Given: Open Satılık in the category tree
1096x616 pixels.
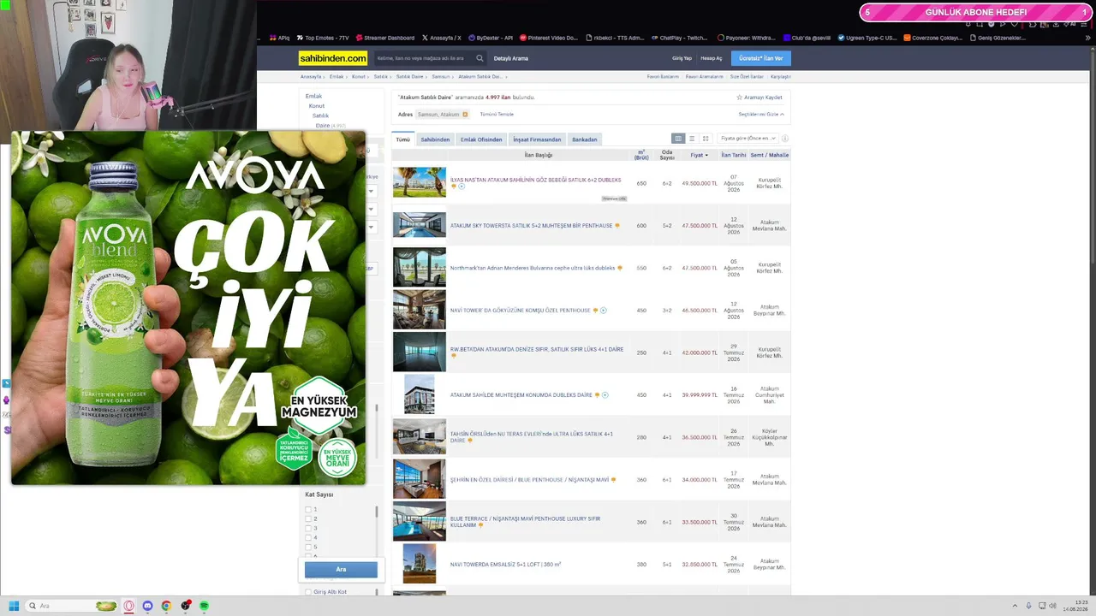Looking at the screenshot, I should coord(320,115).
